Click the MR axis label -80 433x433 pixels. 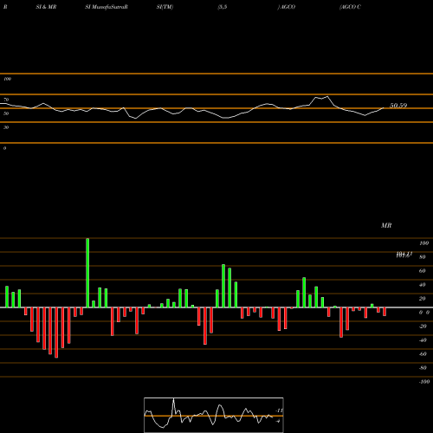pos(423,368)
